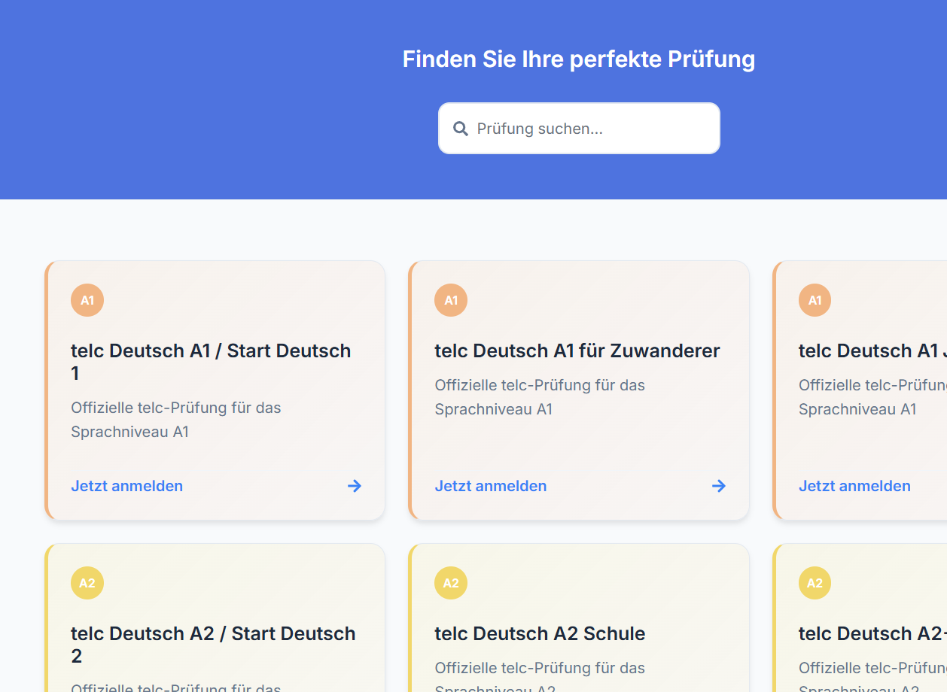The width and height of the screenshot is (947, 692).
Task: Select A1 badge on Zuwanderer card
Action: click(451, 300)
